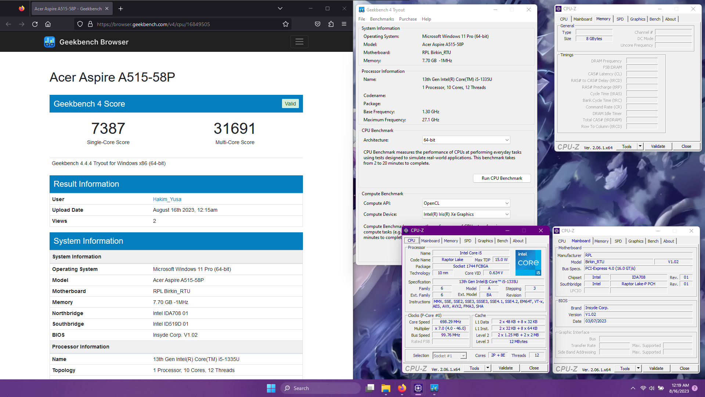Viewport: 705px width, 397px height.
Task: Open the Geekbench Help menu
Action: tap(426, 19)
